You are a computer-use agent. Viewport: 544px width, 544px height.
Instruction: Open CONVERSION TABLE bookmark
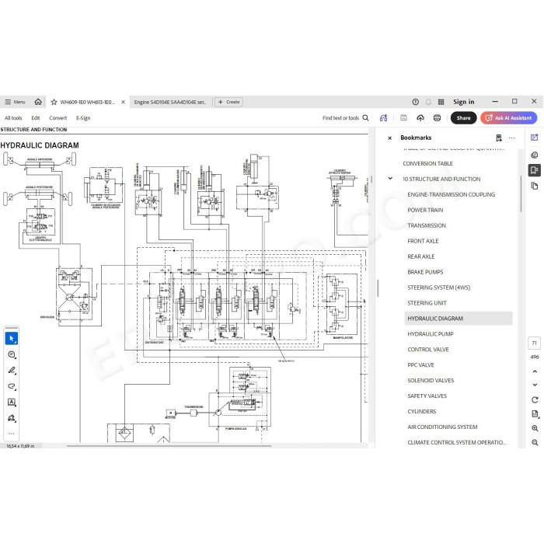(x=427, y=163)
